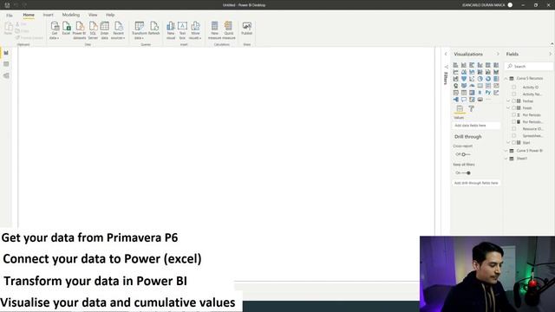Check the Activity ID field

tap(514, 87)
